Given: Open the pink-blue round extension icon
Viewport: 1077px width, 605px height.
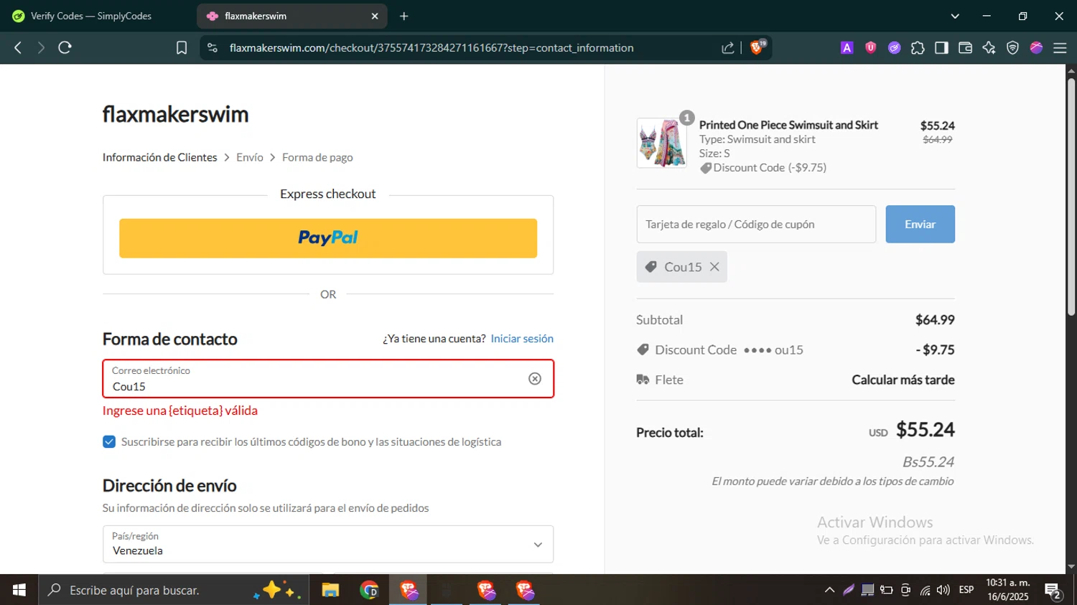Looking at the screenshot, I should (1036, 47).
